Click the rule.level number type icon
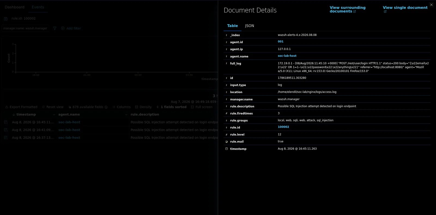Image resolution: width=436 pixels, height=215 pixels. click(226, 135)
